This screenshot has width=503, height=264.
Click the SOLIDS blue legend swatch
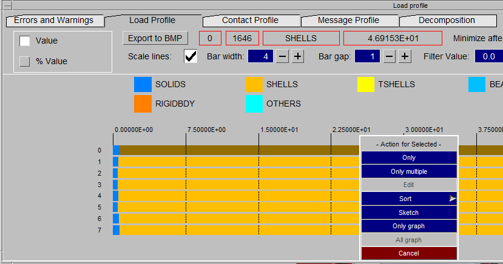pyautogui.click(x=143, y=85)
